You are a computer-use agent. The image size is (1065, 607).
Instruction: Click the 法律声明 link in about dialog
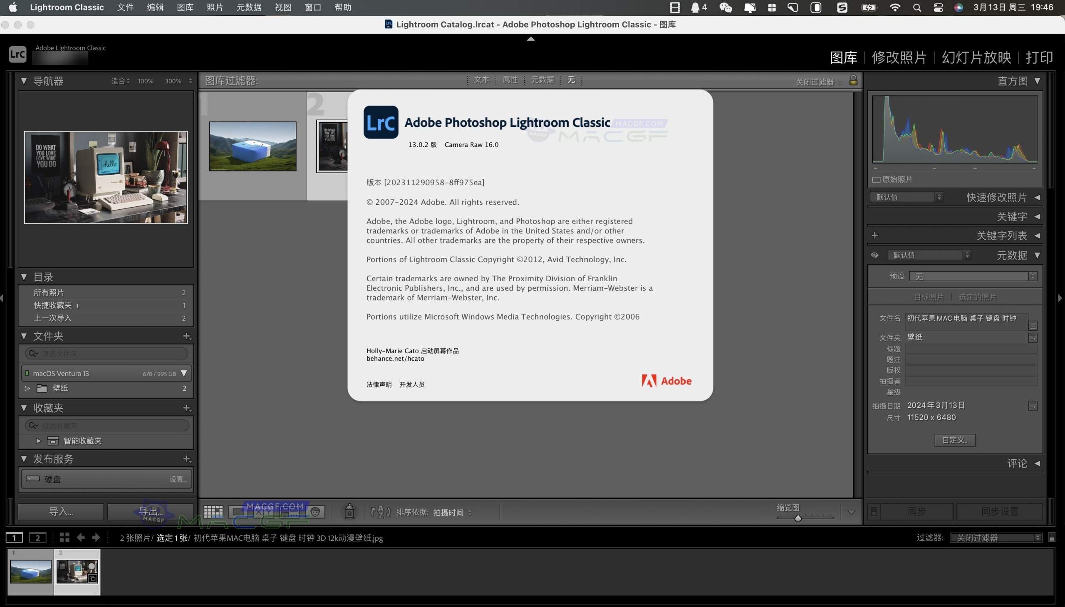(379, 384)
